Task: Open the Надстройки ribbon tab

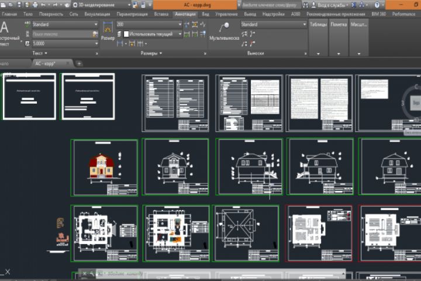Action: 273,14
